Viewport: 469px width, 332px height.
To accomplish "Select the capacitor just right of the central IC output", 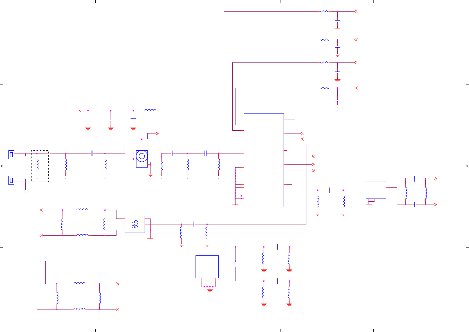I will pos(331,190).
